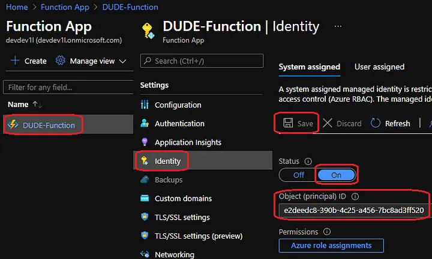This screenshot has height=259, width=432.
Task: Open Authentication via its person icon
Action: [x=145, y=124]
